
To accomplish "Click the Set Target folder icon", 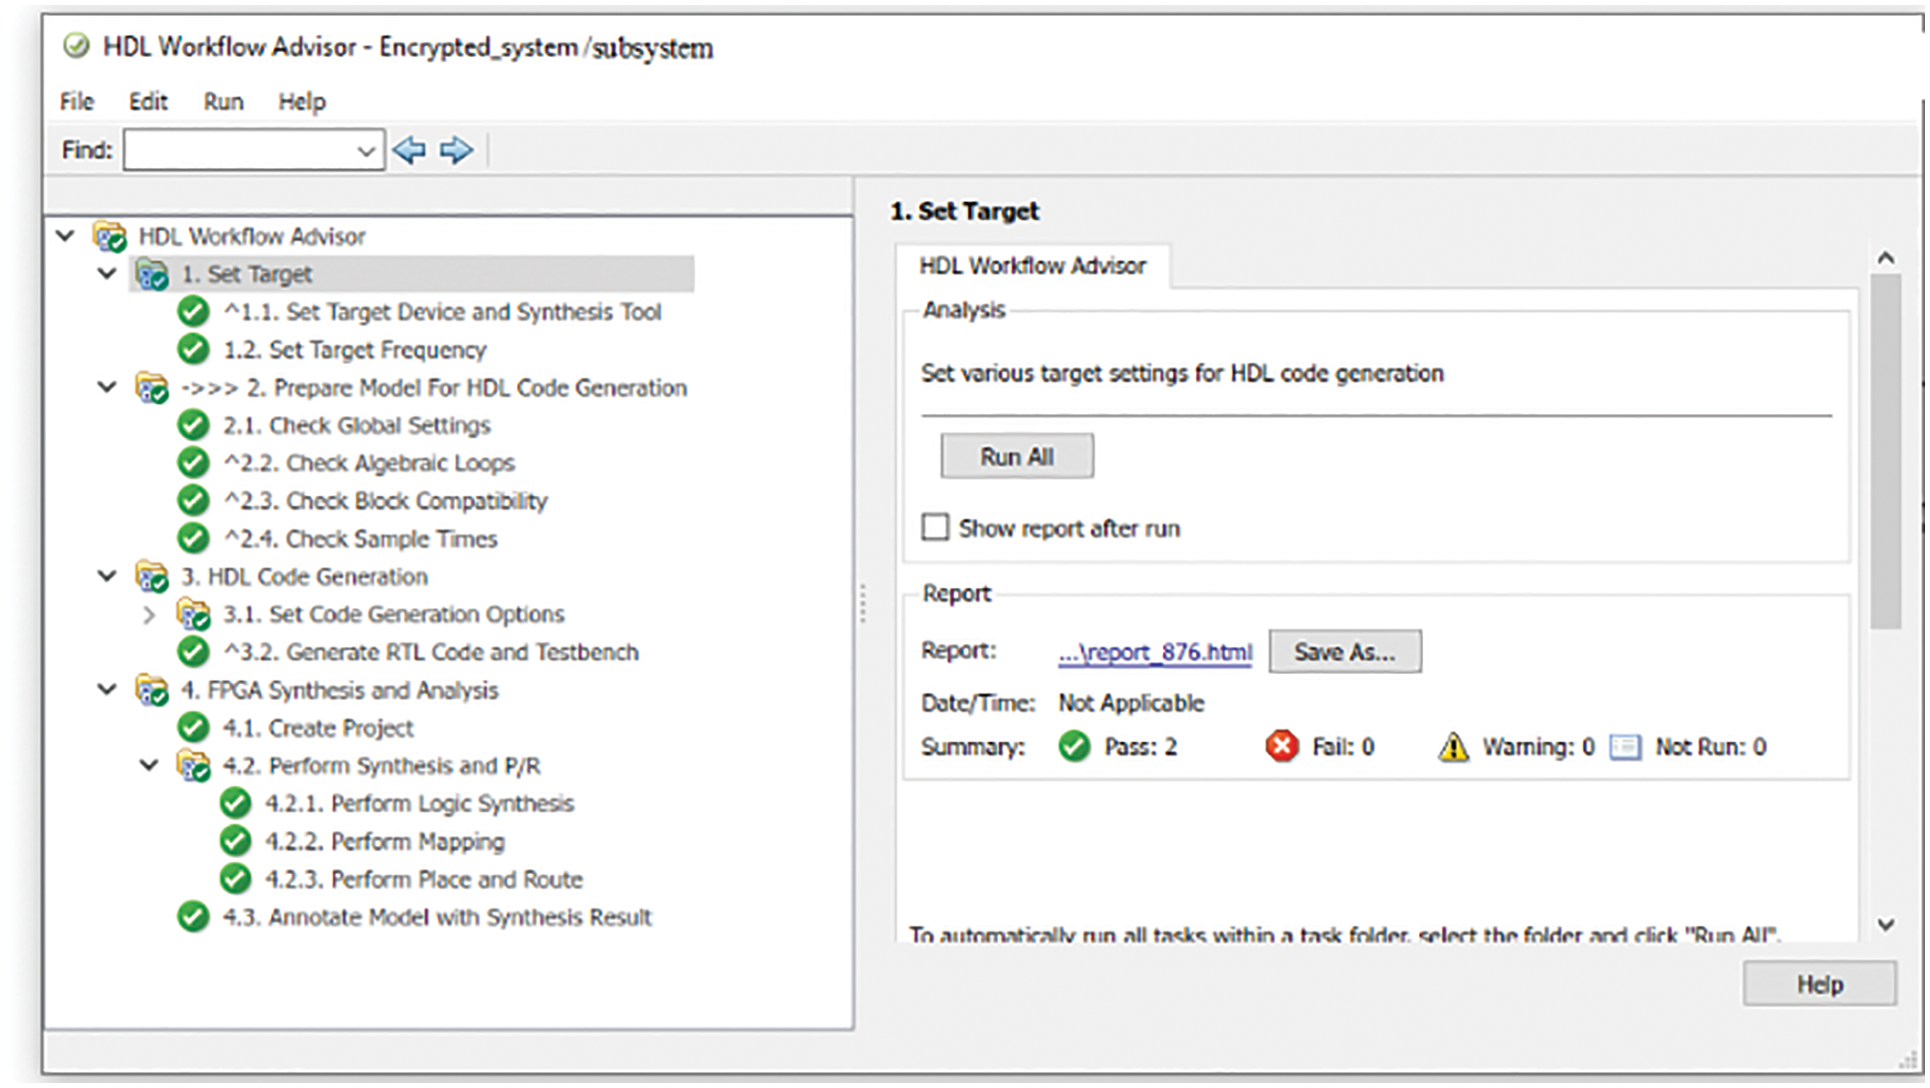I will click(151, 274).
